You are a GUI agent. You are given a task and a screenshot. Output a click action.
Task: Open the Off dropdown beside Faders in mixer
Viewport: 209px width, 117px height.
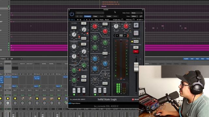coord(16,59)
